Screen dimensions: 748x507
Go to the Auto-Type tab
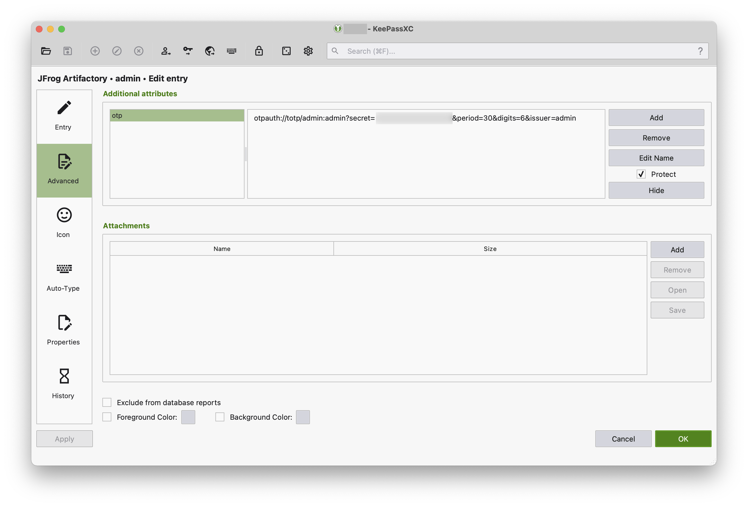point(64,278)
